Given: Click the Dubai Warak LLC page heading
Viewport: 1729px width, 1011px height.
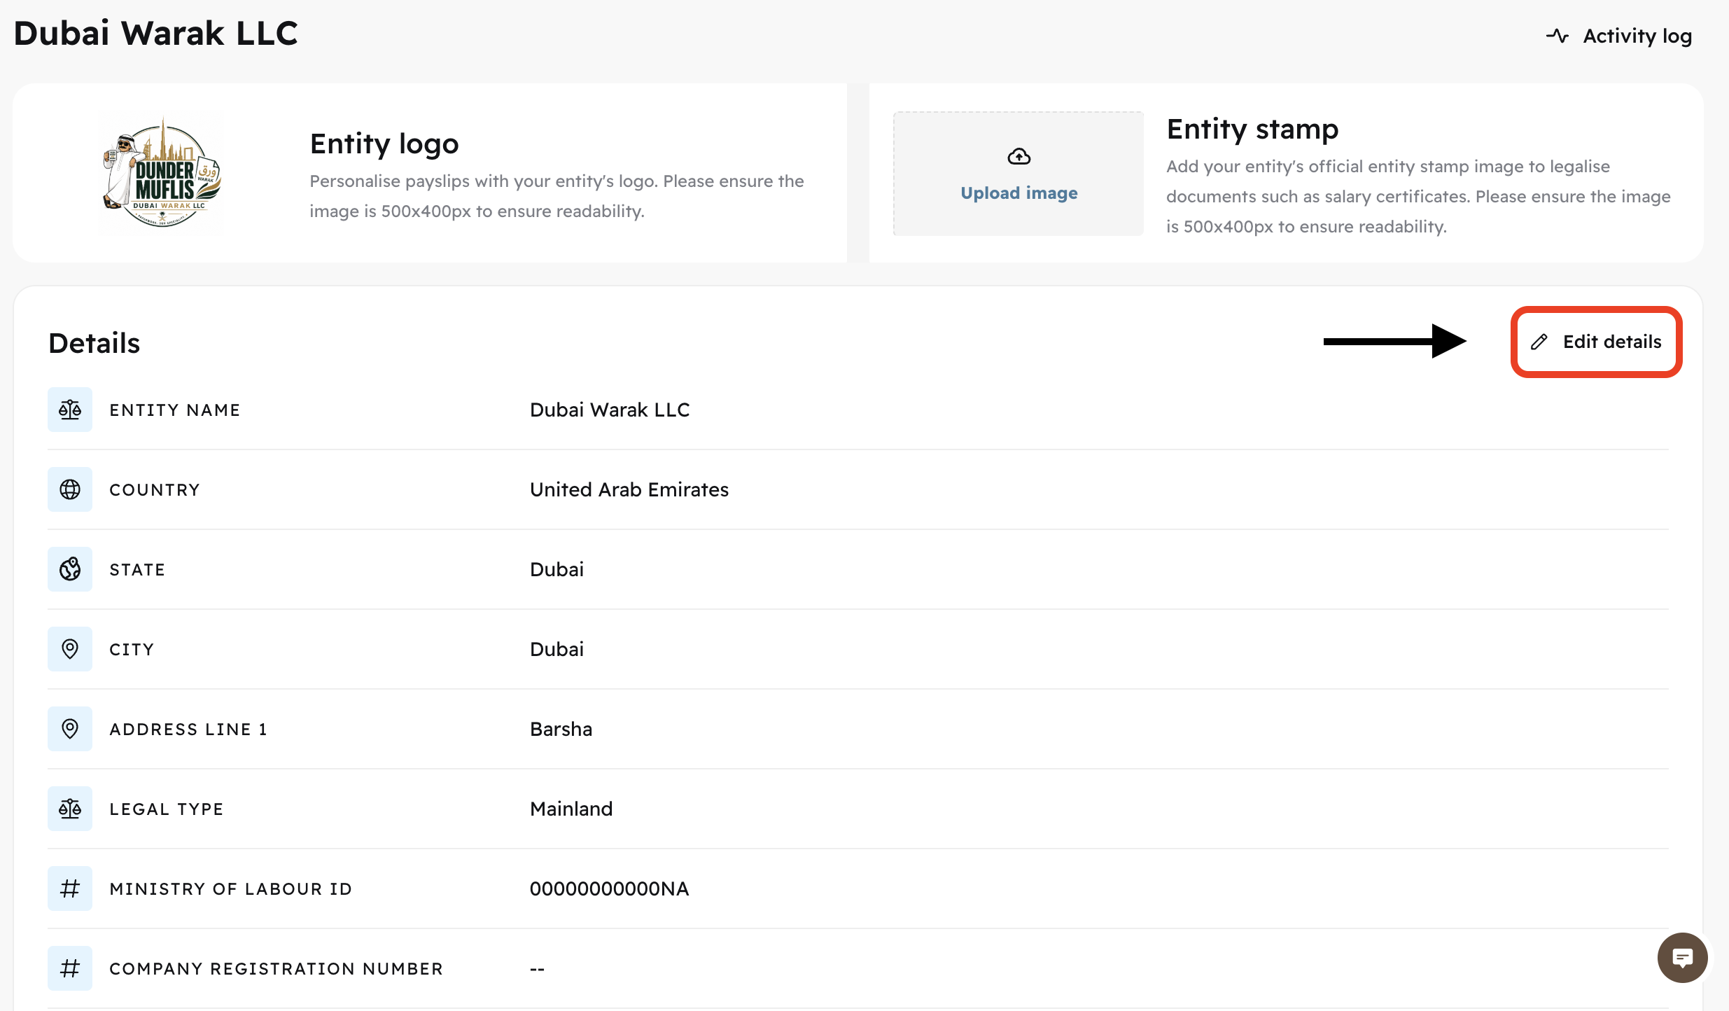Looking at the screenshot, I should [x=155, y=33].
